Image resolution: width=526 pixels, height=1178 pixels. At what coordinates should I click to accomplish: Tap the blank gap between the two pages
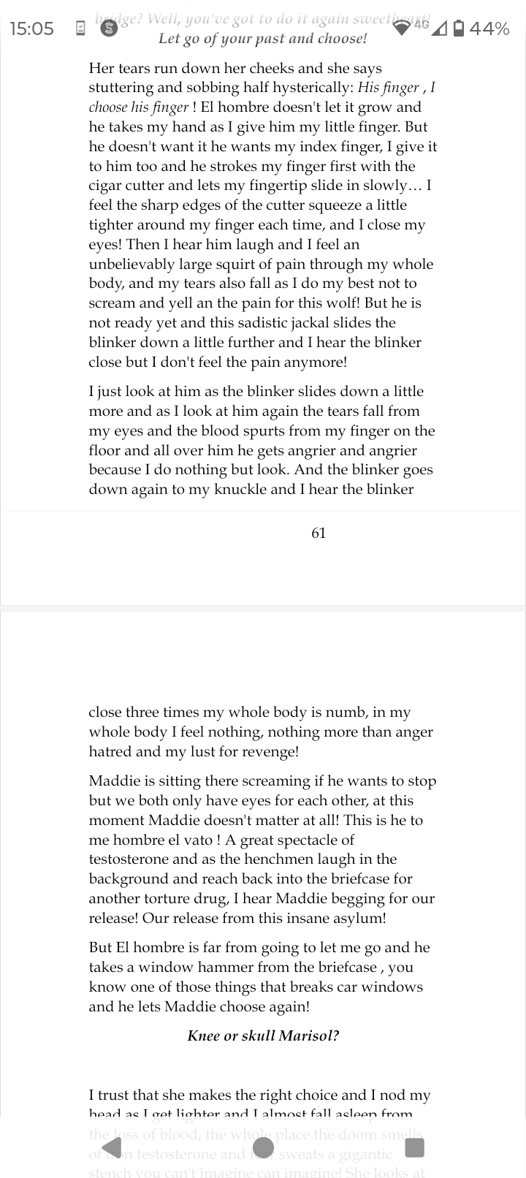[263, 608]
